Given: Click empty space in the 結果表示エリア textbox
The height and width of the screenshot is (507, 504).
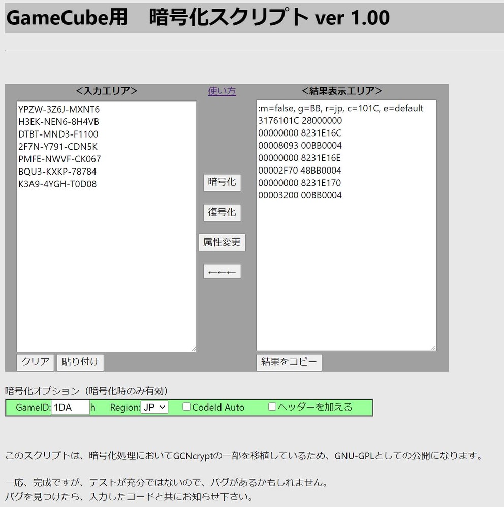Looking at the screenshot, I should [x=345, y=274].
